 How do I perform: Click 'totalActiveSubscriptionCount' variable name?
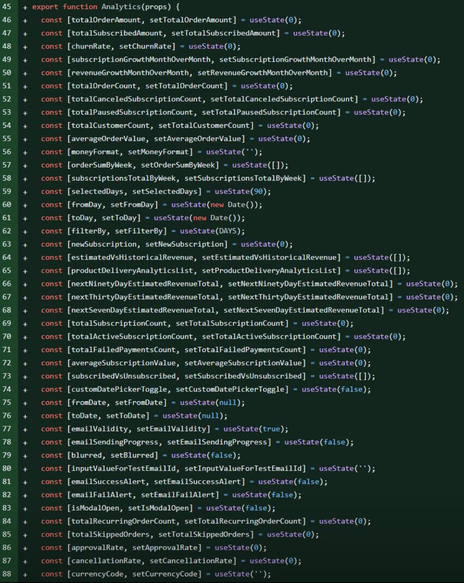(132, 336)
